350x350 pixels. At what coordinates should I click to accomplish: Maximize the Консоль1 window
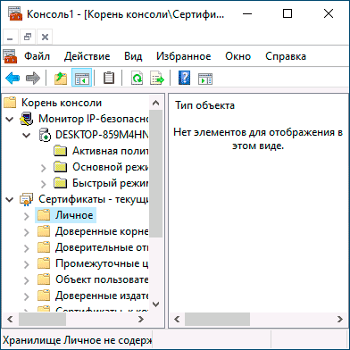pos(287,13)
